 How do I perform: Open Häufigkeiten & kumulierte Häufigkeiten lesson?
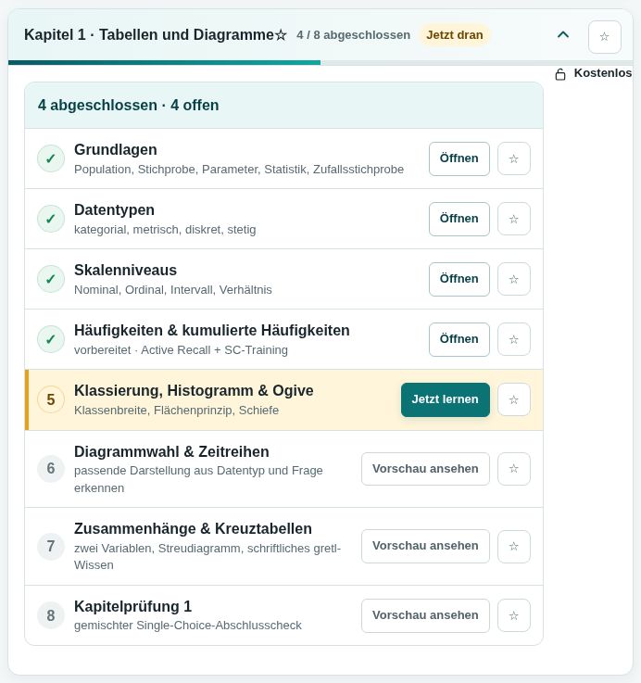[x=459, y=339]
